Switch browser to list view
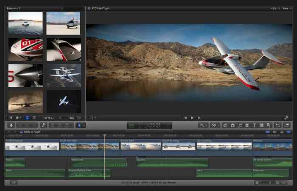Viewport: 297px width, 191px height. pyautogui.click(x=34, y=118)
